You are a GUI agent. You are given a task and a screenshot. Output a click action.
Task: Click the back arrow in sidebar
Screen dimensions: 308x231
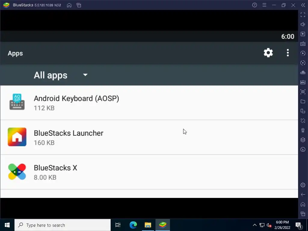303,195
